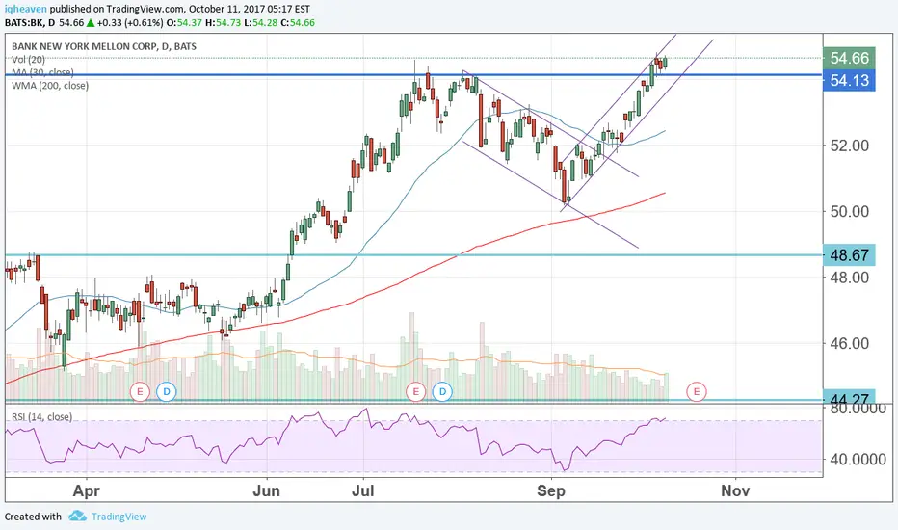Click the 52.00 price axis value

[x=850, y=146]
